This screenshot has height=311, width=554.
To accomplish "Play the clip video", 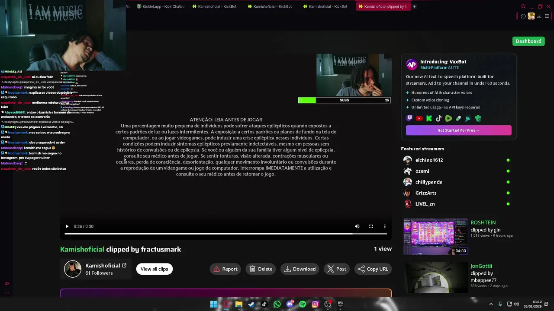I will [x=67, y=226].
